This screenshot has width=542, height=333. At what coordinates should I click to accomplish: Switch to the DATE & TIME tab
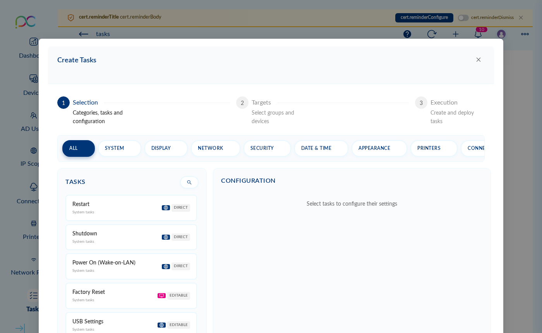(x=321, y=148)
